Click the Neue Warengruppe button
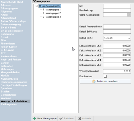The width and height of the screenshot is (134, 121). (45, 118)
